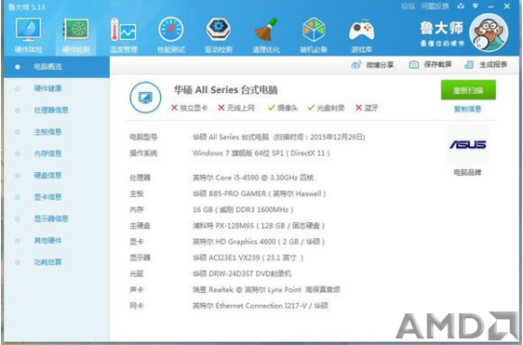Image resolution: width=523 pixels, height=345 pixels.
Task: Click the title bar skin/shirt icon
Action: 461,6
